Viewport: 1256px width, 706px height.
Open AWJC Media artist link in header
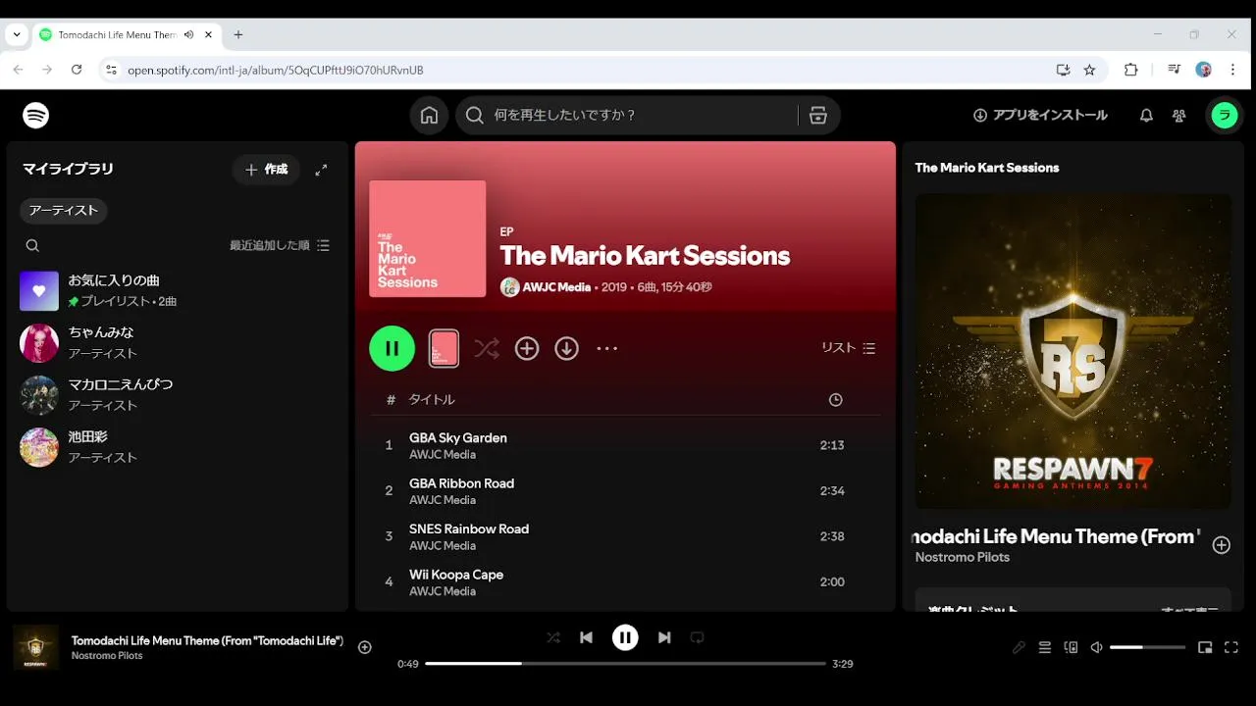(556, 287)
